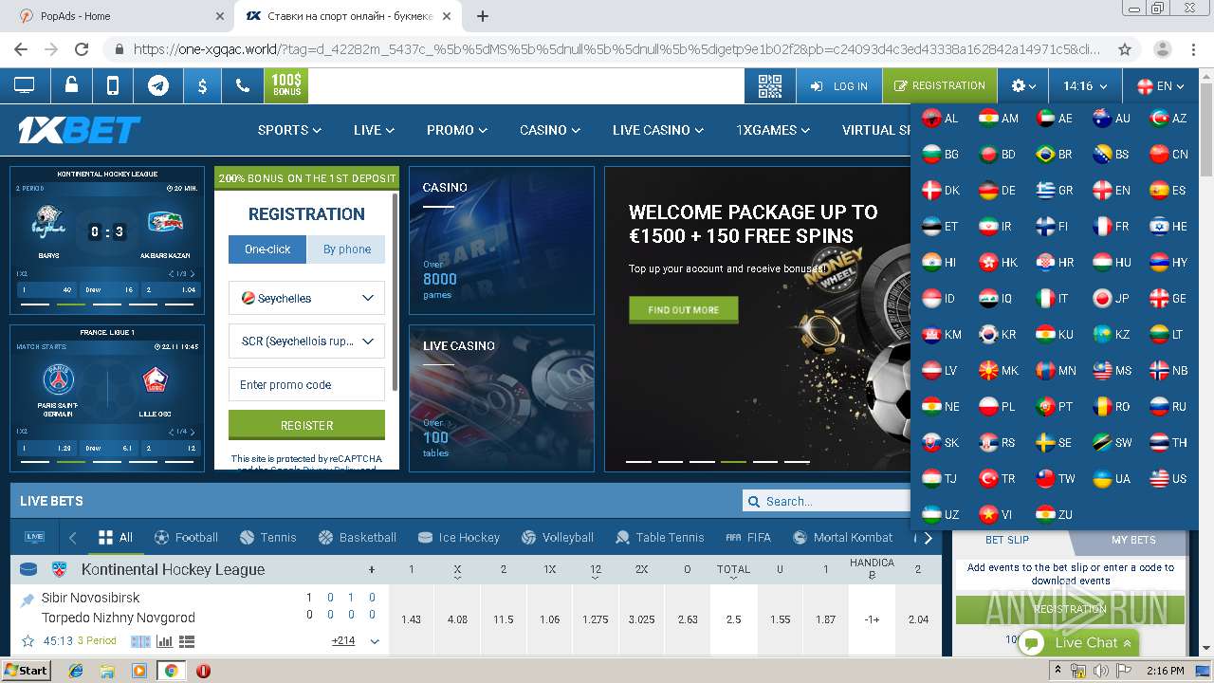
Task: Open the Seychelles country dropdown
Action: [x=306, y=298]
